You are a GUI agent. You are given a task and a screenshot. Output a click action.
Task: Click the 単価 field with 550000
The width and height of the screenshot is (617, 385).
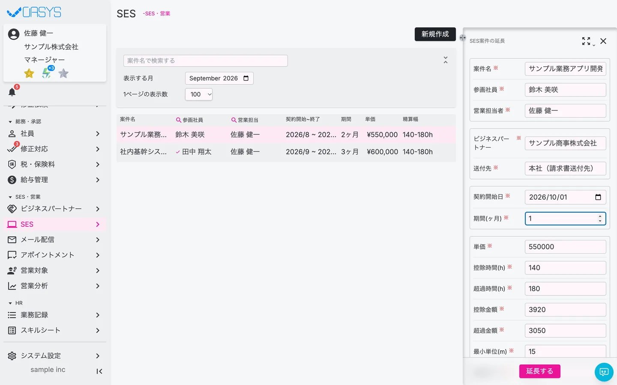point(565,247)
